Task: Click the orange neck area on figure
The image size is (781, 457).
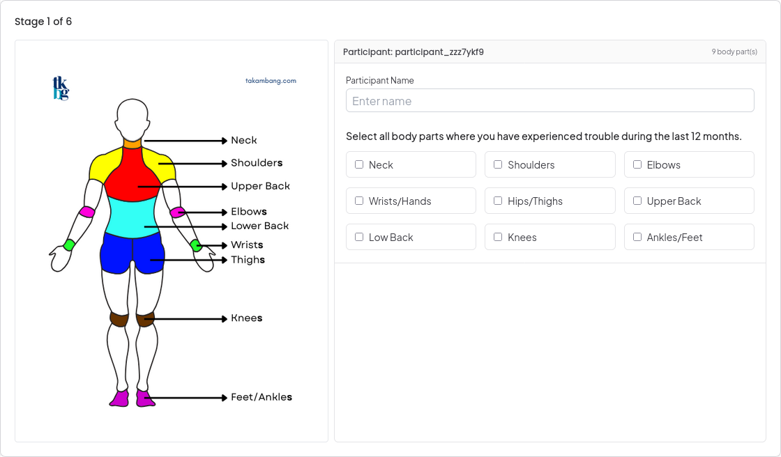Action: pos(132,144)
